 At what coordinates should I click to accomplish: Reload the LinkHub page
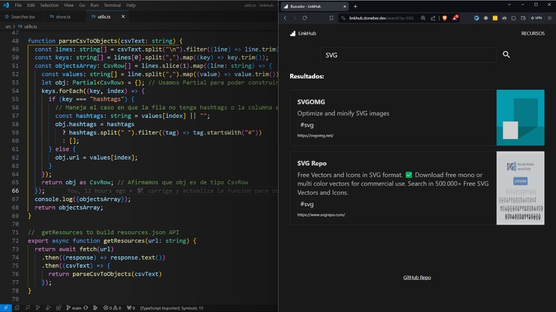(304, 18)
